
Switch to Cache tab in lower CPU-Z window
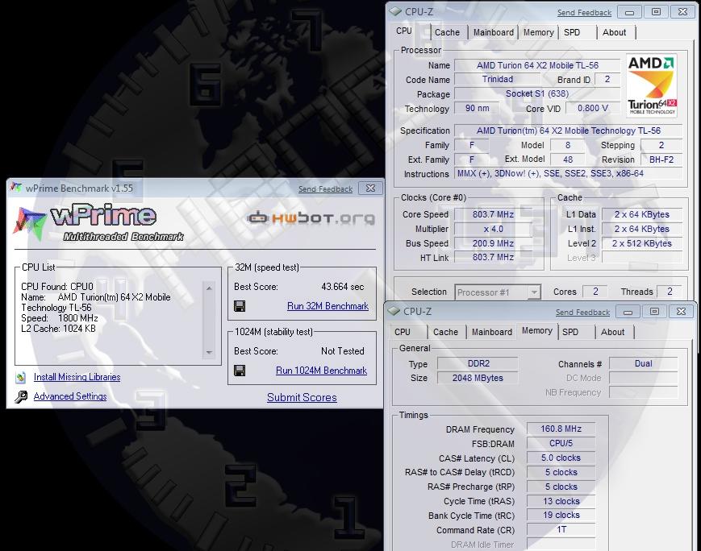pyautogui.click(x=445, y=332)
